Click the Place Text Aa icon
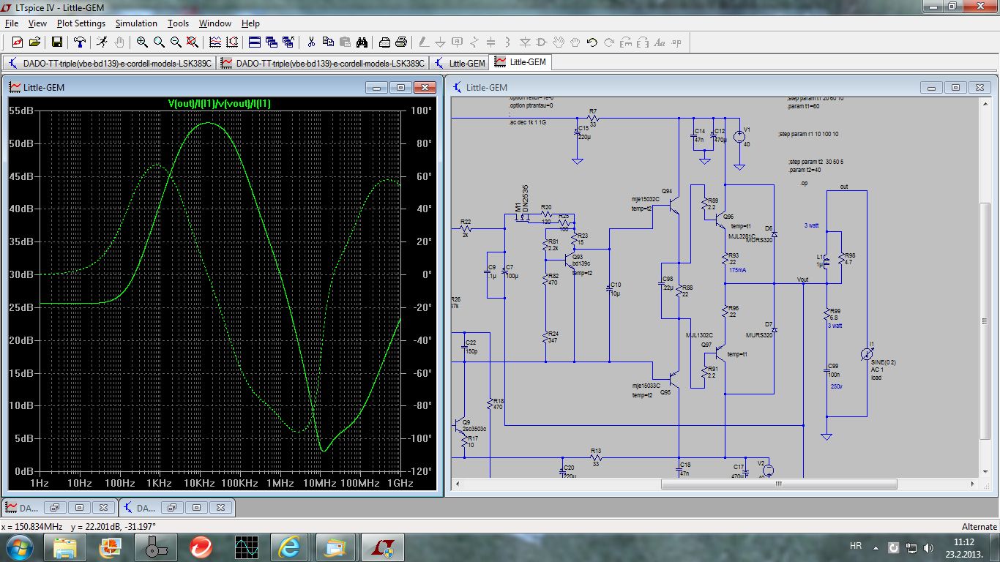 pyautogui.click(x=660, y=42)
